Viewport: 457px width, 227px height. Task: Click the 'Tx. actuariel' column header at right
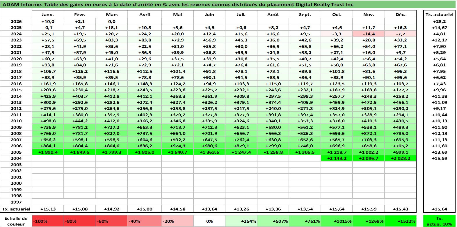click(439, 14)
